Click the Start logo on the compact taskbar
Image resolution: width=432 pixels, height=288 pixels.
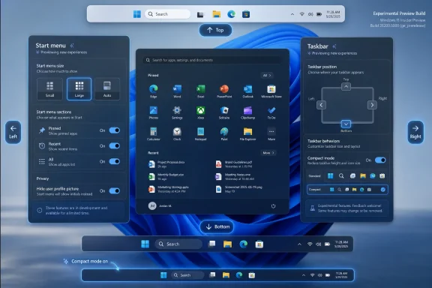163,275
